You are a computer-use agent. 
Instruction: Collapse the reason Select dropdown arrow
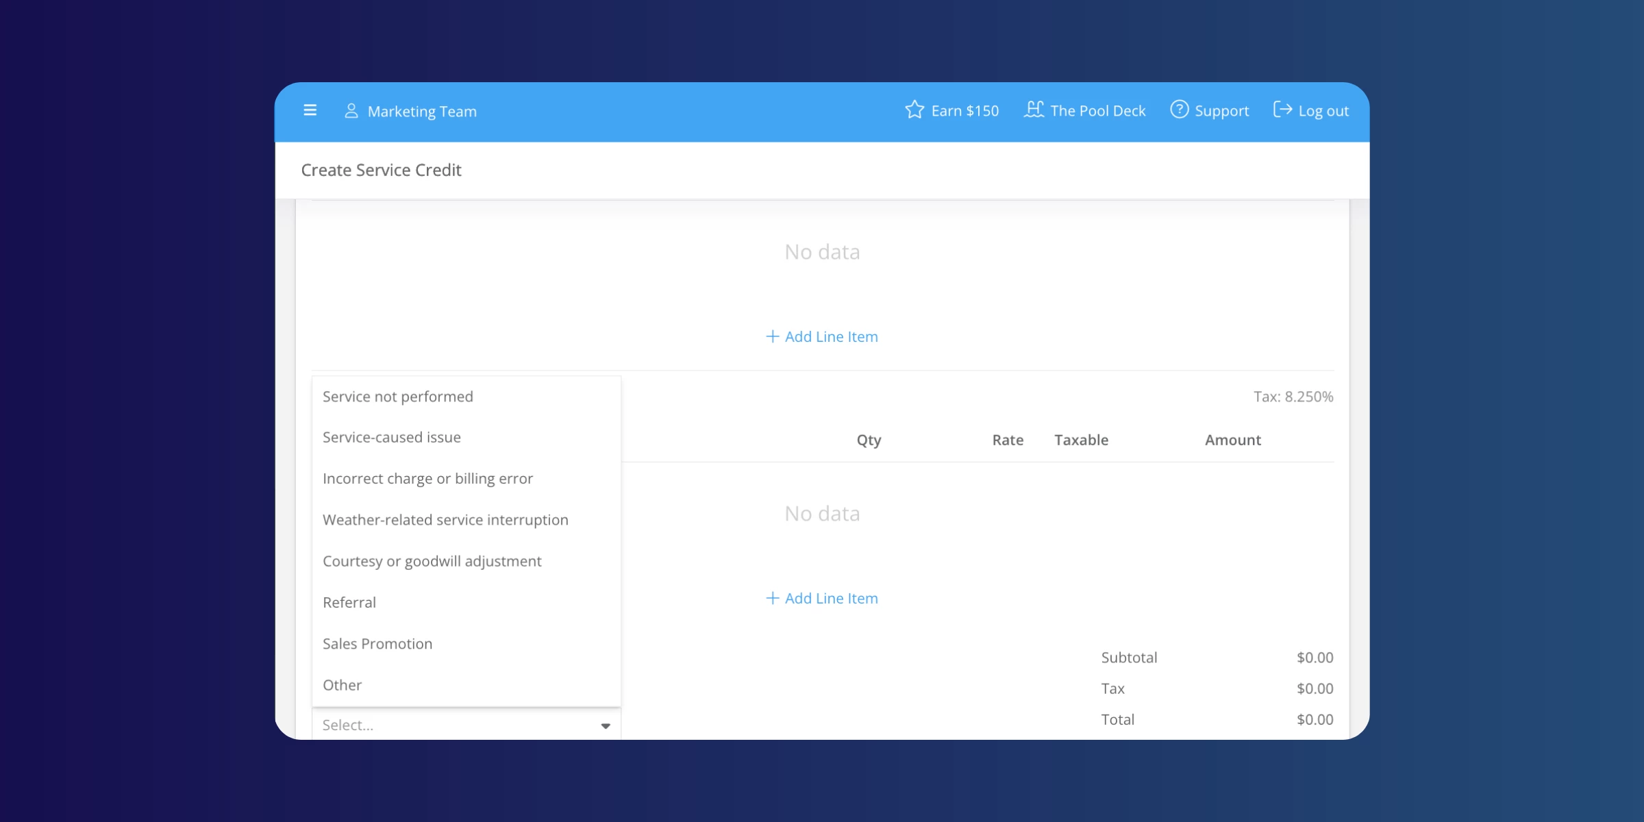(606, 726)
